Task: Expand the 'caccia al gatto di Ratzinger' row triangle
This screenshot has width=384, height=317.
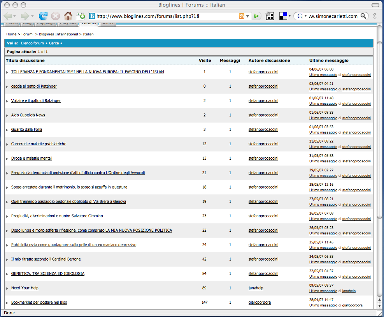Action: pos(7,87)
